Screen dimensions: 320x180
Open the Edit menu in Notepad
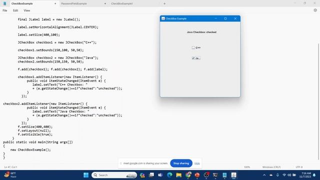tap(15, 10)
